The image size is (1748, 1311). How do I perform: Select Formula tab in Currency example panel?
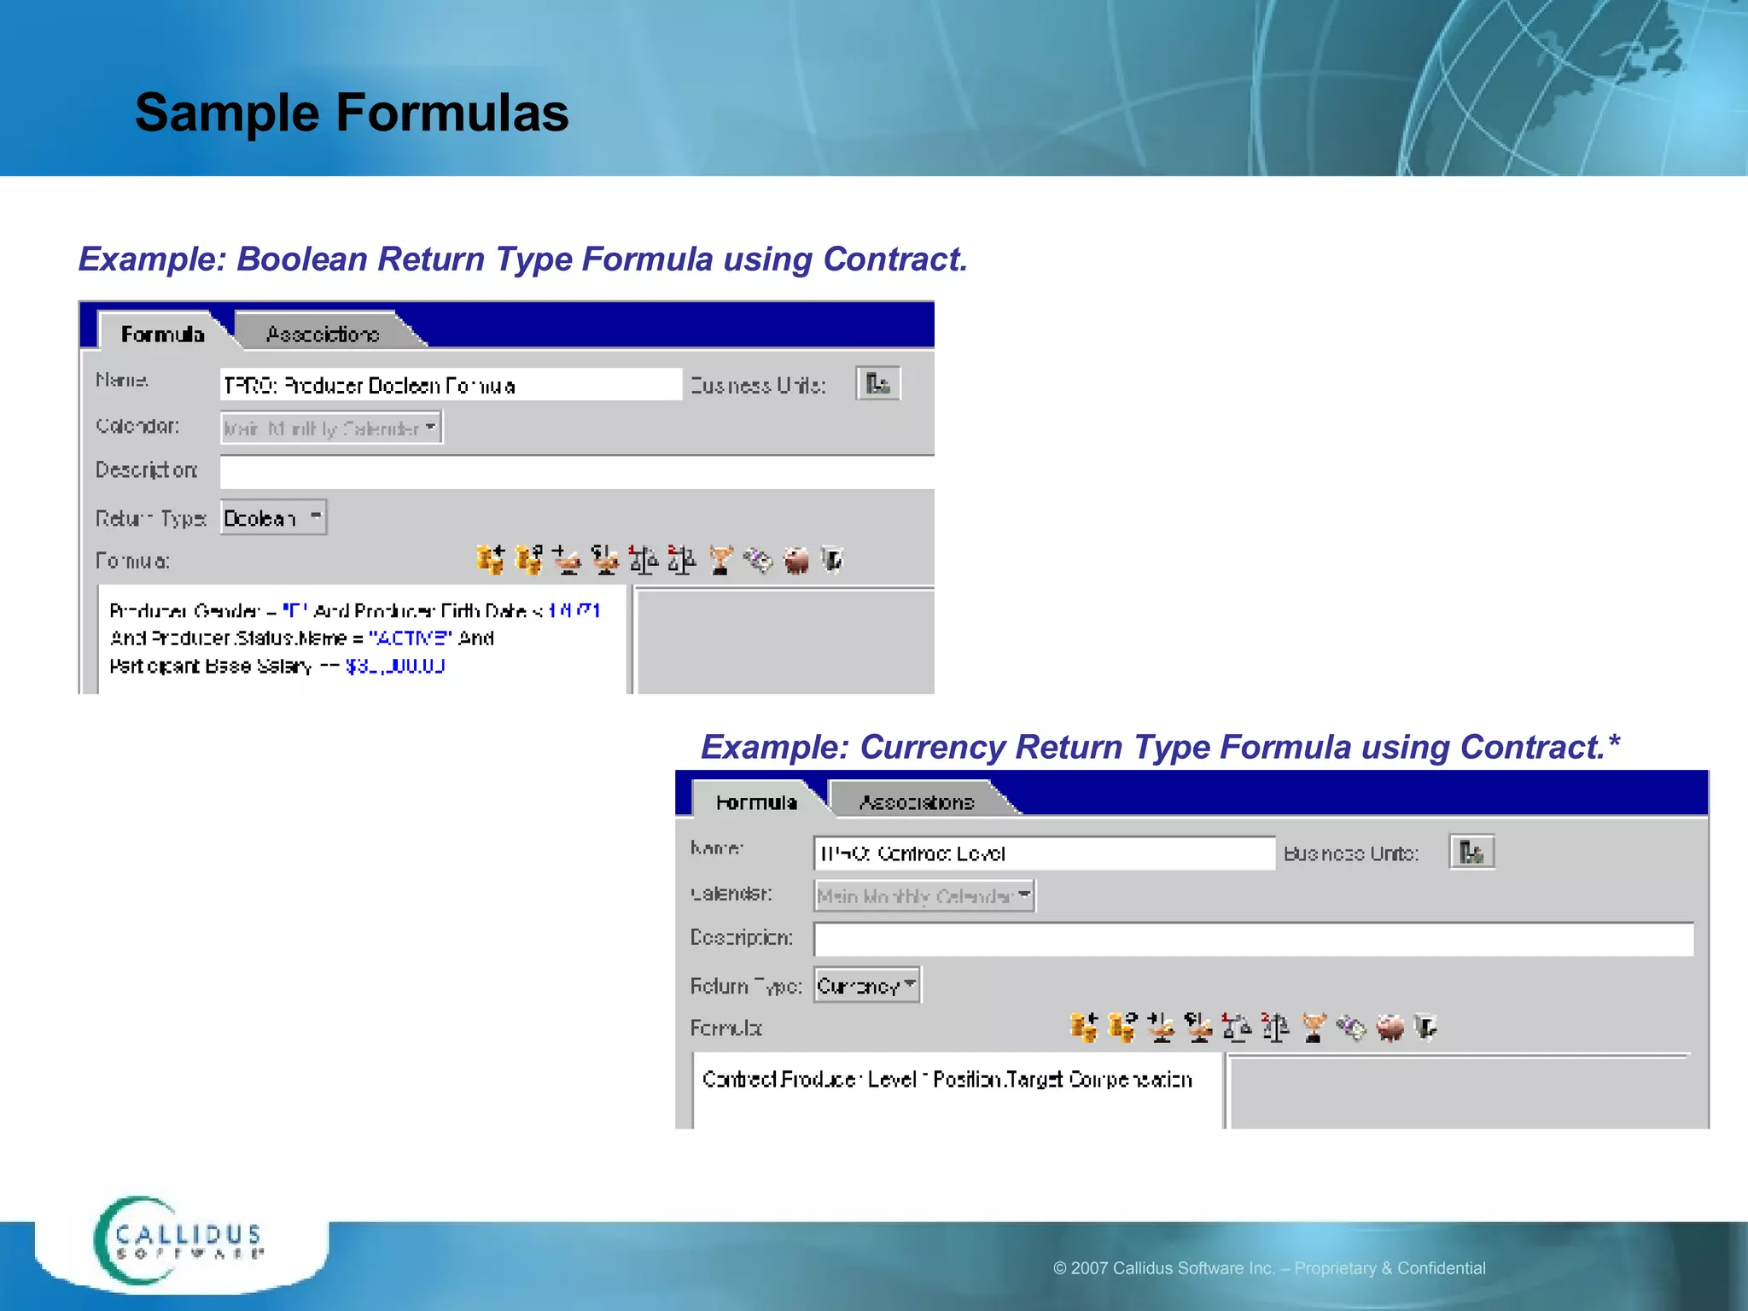pyautogui.click(x=756, y=801)
